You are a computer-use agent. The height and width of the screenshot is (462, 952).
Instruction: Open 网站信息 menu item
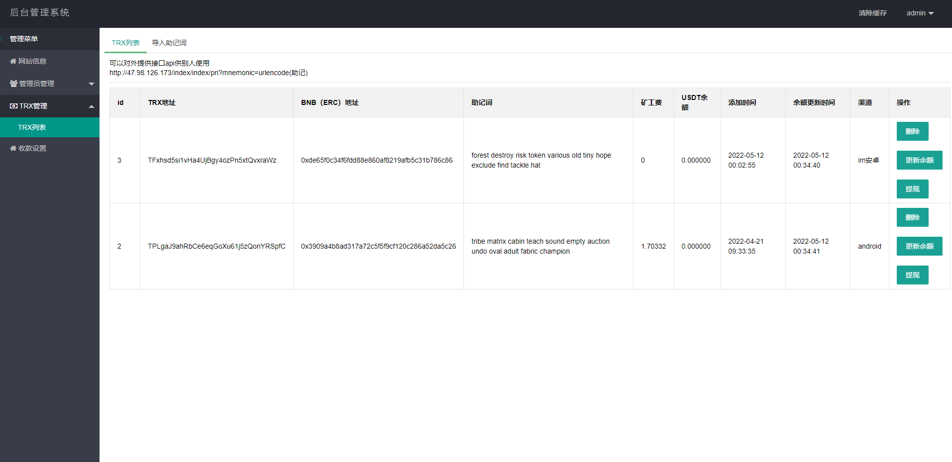click(x=50, y=61)
